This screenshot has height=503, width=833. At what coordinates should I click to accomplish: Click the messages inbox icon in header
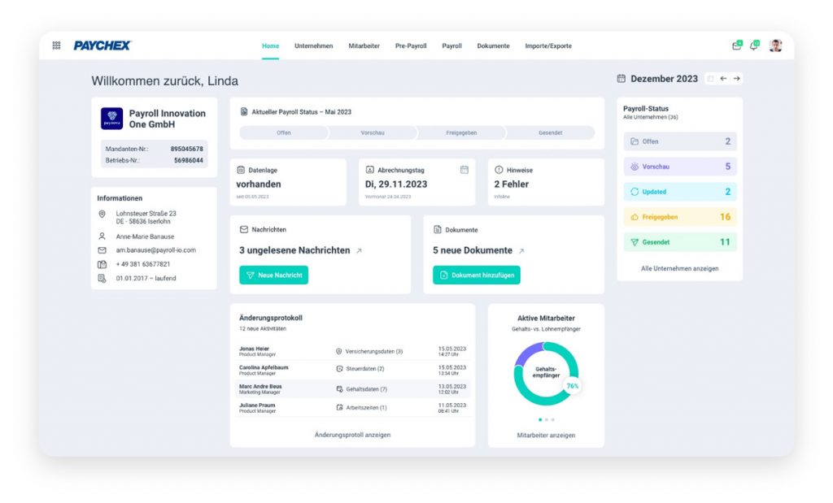(736, 46)
